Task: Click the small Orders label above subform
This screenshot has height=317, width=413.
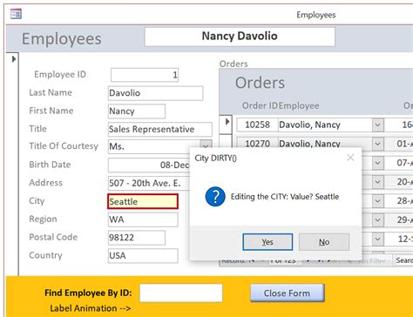Action: (234, 64)
